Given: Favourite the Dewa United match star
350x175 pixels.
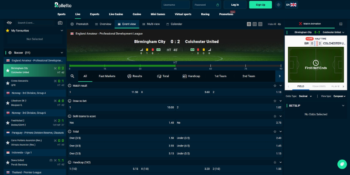Looking at the screenshot, I should (x=7, y=162).
